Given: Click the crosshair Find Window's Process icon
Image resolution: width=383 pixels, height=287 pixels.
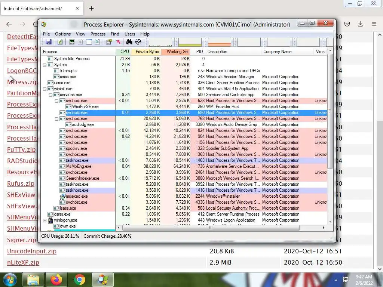Looking at the screenshot, I should [138, 42].
